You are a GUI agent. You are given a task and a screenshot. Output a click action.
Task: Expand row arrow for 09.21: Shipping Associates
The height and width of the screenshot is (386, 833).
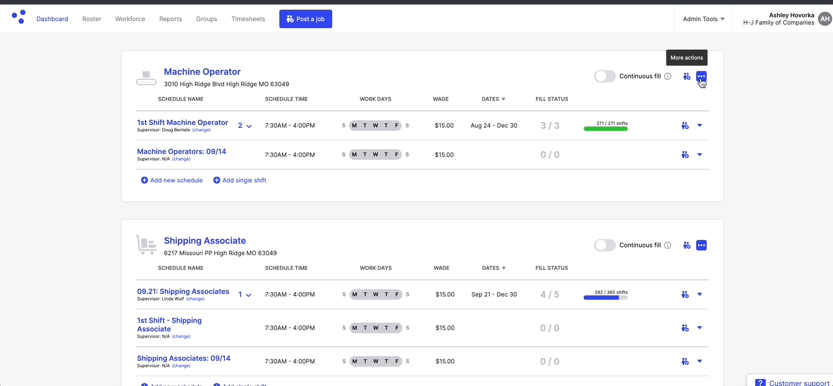(700, 294)
